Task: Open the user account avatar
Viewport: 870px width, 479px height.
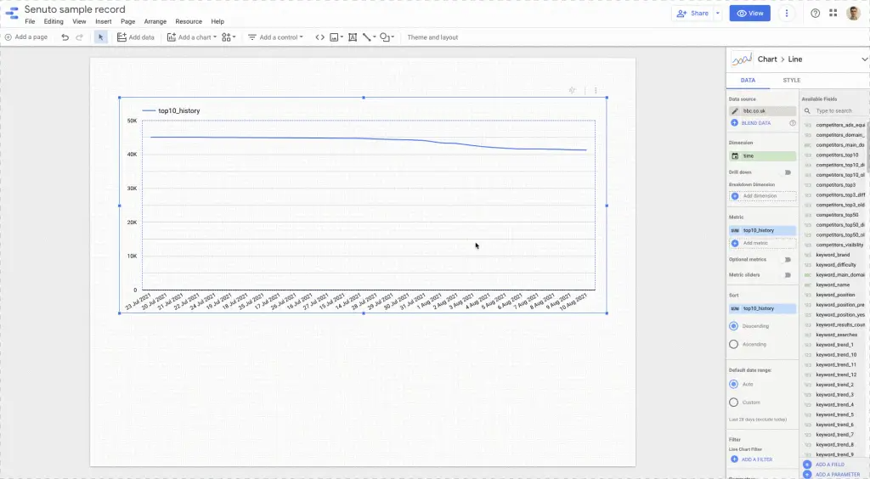Action: tap(853, 13)
